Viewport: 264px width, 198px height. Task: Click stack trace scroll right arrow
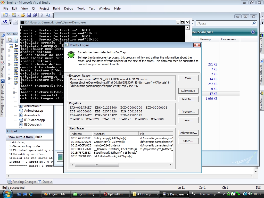[x=170, y=164]
